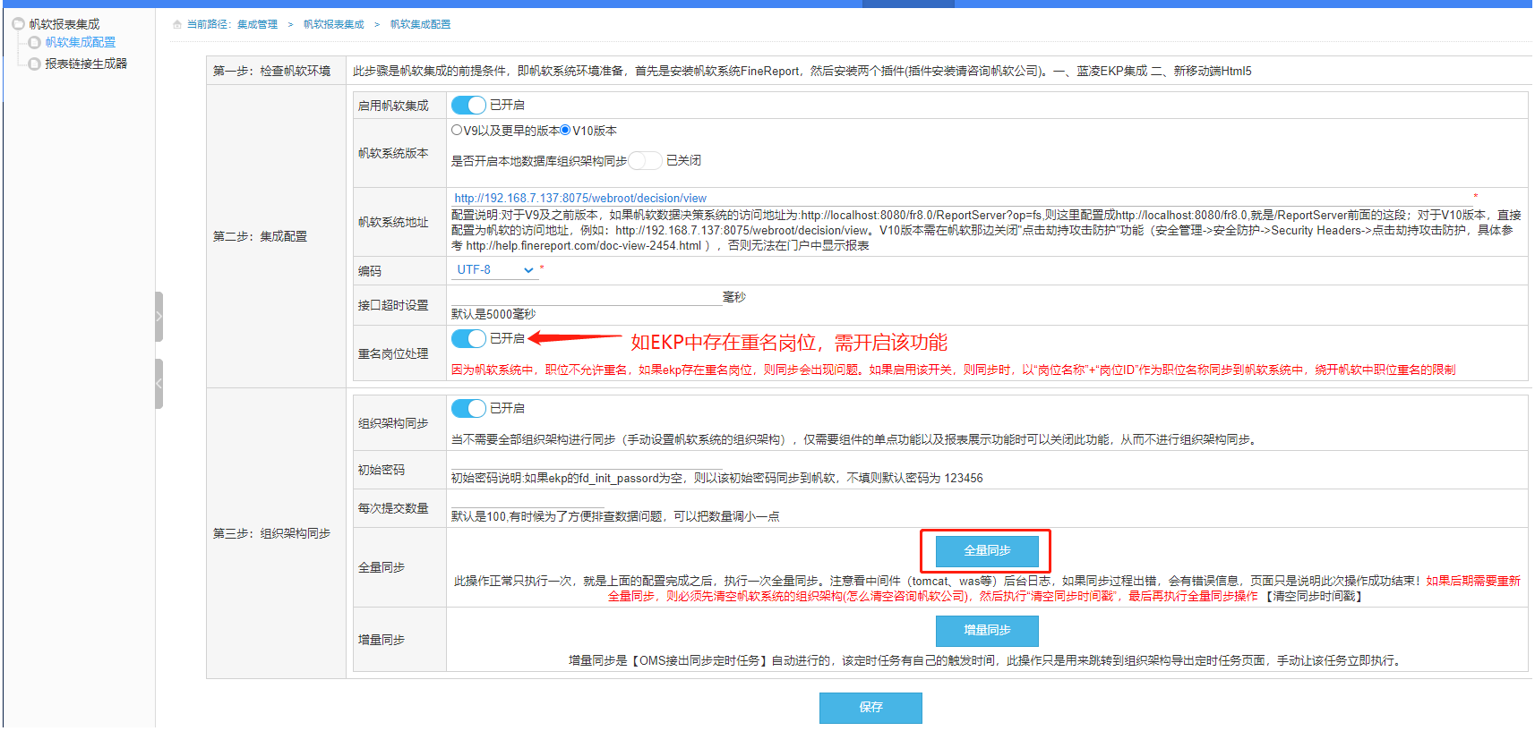Focus the 帆软系统地址 URL input field
Screen dimensions: 1535x731
click(x=961, y=198)
